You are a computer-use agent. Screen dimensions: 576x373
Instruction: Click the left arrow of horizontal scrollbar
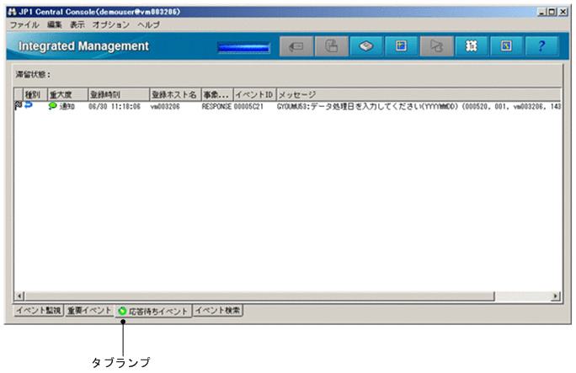click(19, 296)
